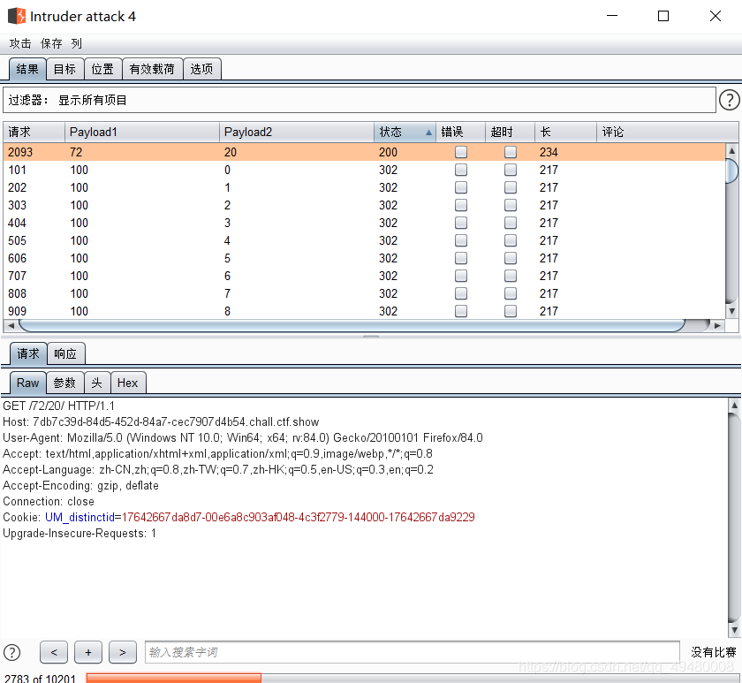
Task: Toggle 错误 checkbox in request 909 row
Action: point(461,311)
